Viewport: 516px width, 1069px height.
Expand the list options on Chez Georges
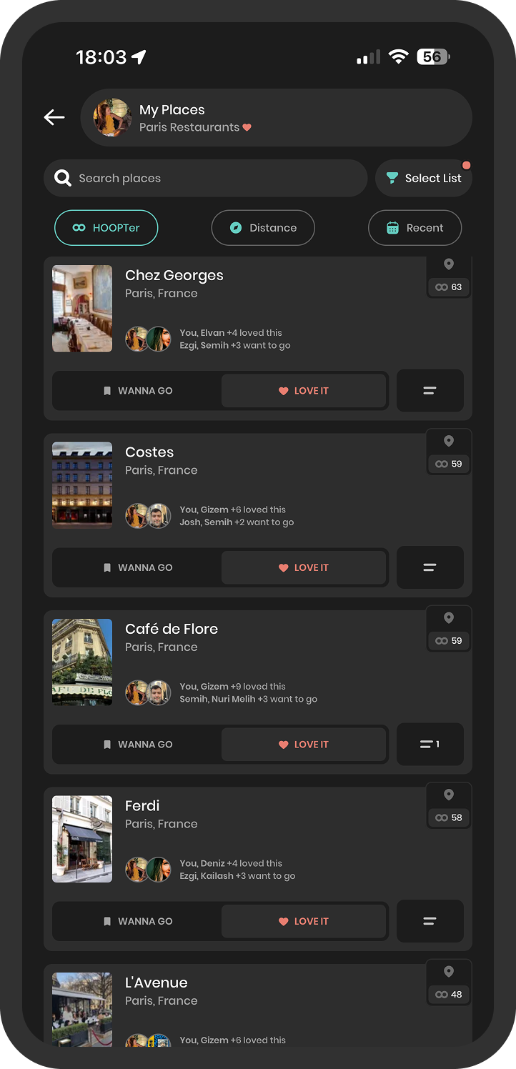pyautogui.click(x=430, y=391)
